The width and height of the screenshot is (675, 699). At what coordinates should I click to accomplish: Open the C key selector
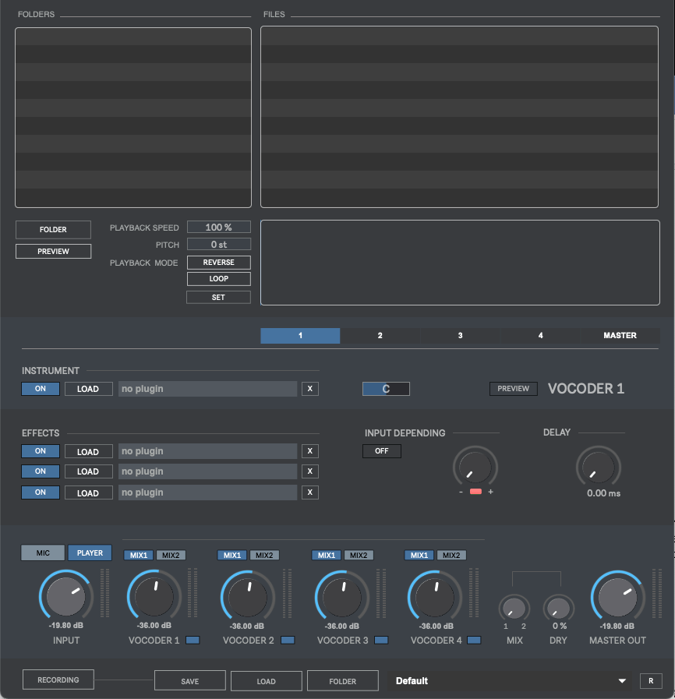pyautogui.click(x=386, y=388)
